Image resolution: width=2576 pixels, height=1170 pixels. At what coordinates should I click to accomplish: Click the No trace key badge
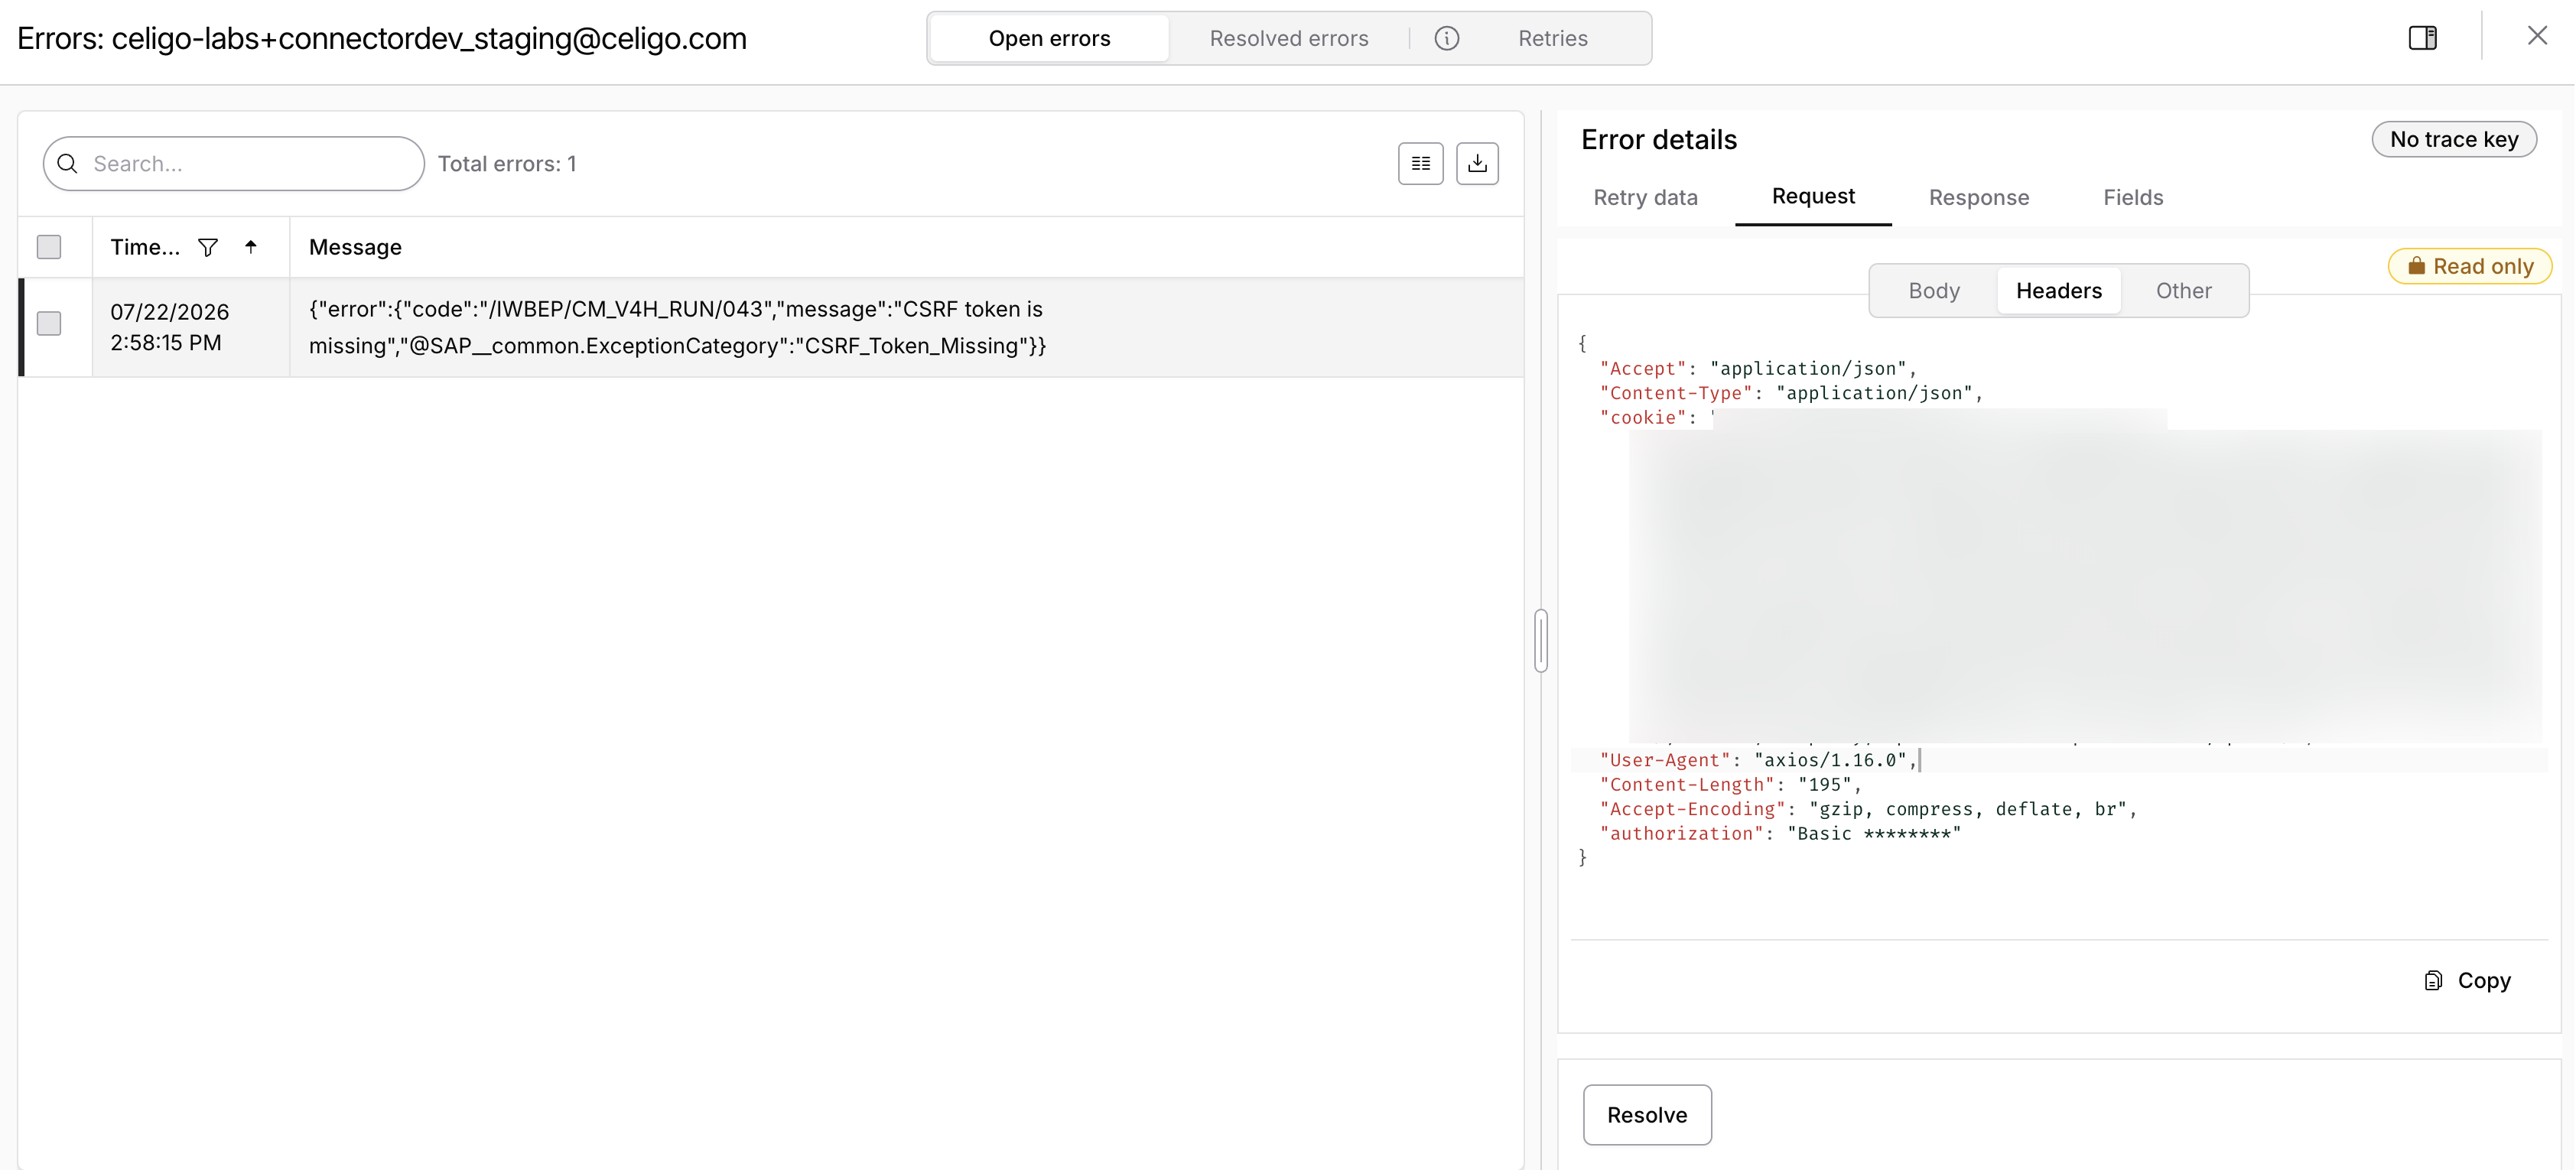(x=2453, y=139)
